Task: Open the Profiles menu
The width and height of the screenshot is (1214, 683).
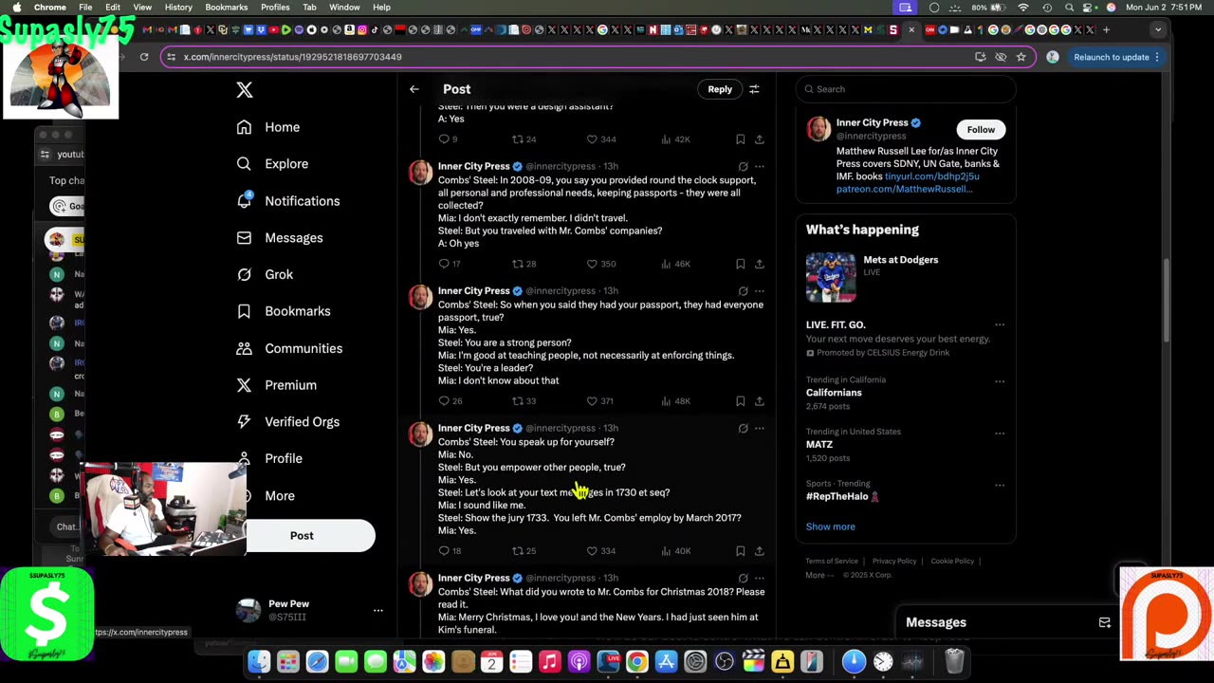Action: 275,7
